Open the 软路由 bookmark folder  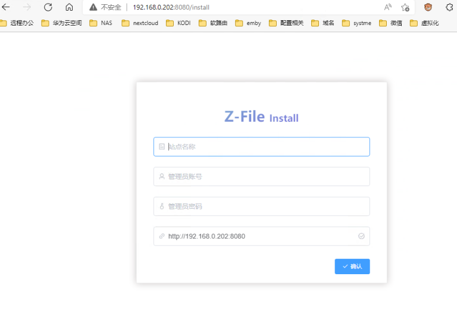point(213,23)
